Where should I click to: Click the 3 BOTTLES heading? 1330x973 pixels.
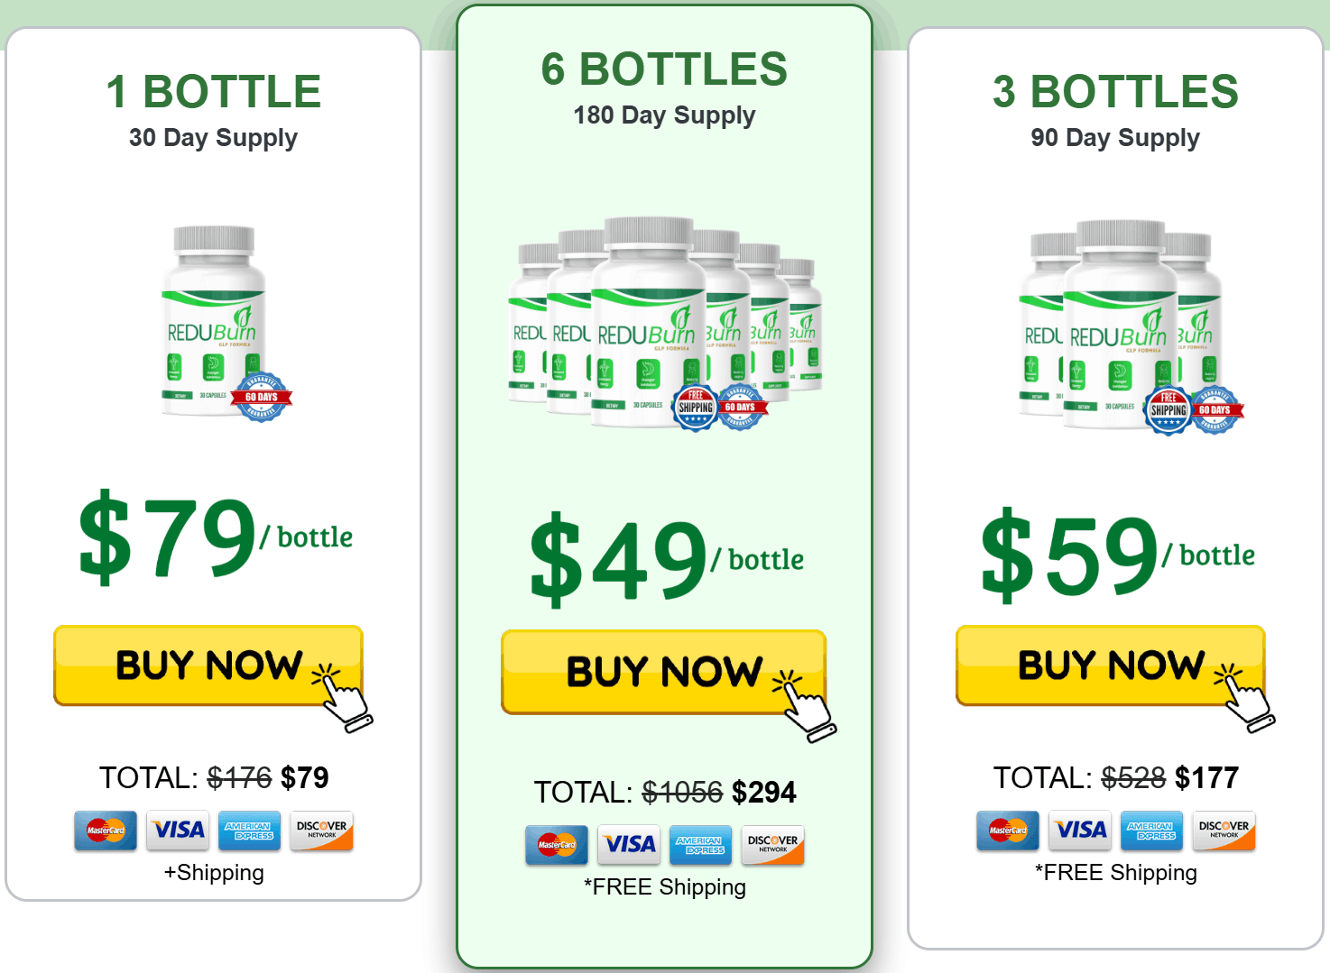tap(1115, 92)
